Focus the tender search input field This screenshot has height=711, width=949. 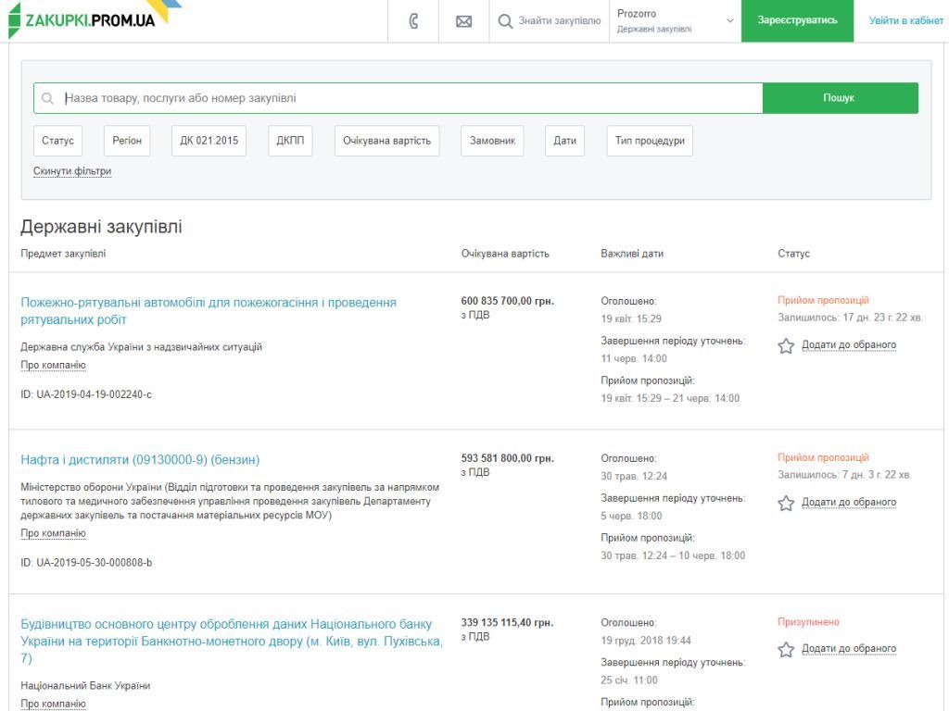point(398,98)
